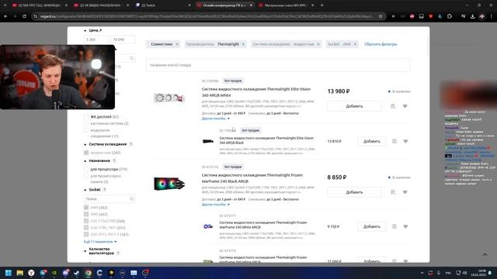Expand Ещё 11 параметров socket list
This screenshot has height=279, width=497.
(x=100, y=242)
